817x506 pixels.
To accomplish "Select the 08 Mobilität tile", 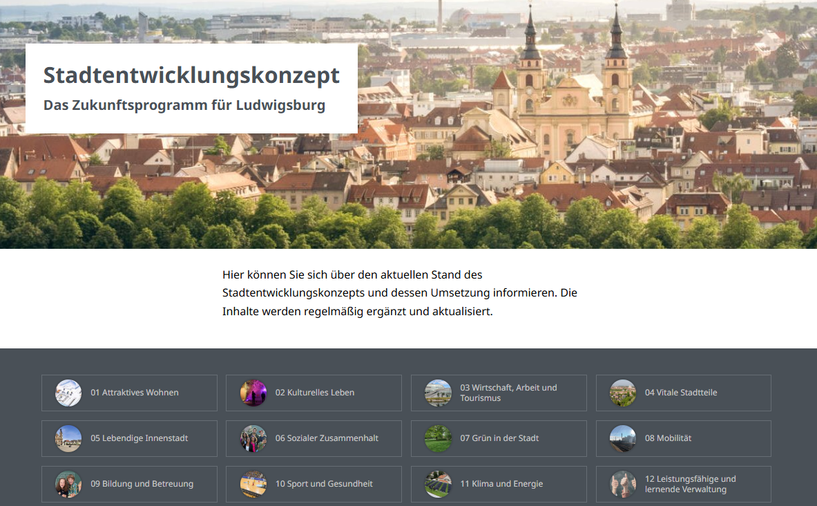I will tap(683, 438).
